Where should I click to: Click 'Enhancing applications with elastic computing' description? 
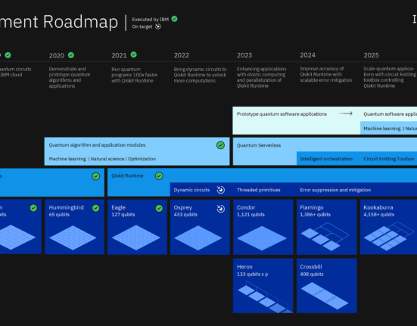[x=262, y=77]
